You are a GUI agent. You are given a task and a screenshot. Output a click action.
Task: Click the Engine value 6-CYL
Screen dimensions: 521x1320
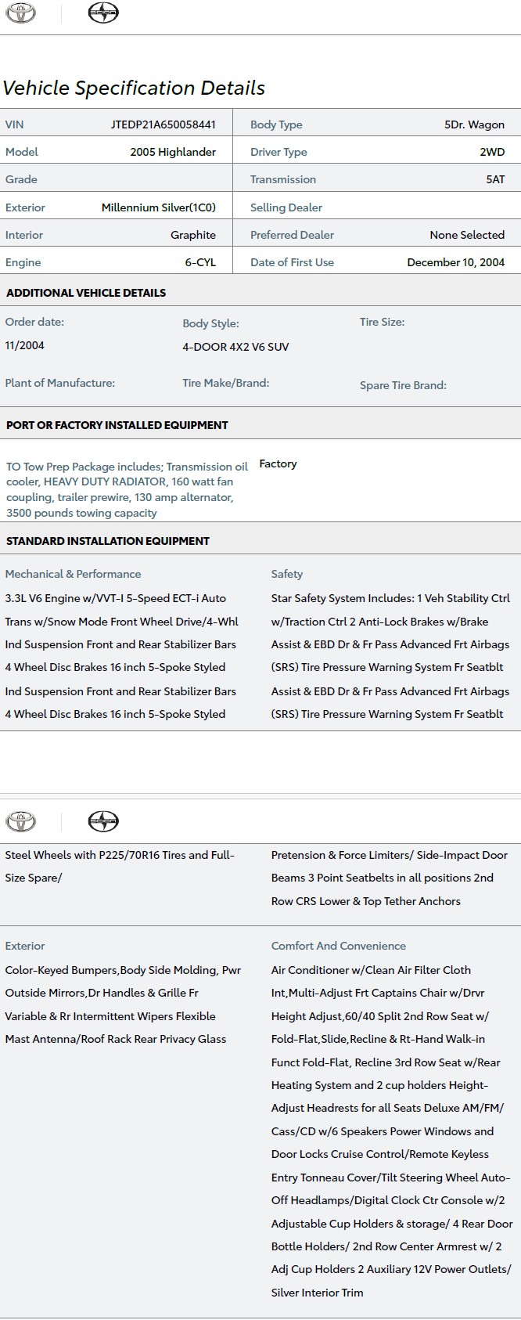point(200,262)
